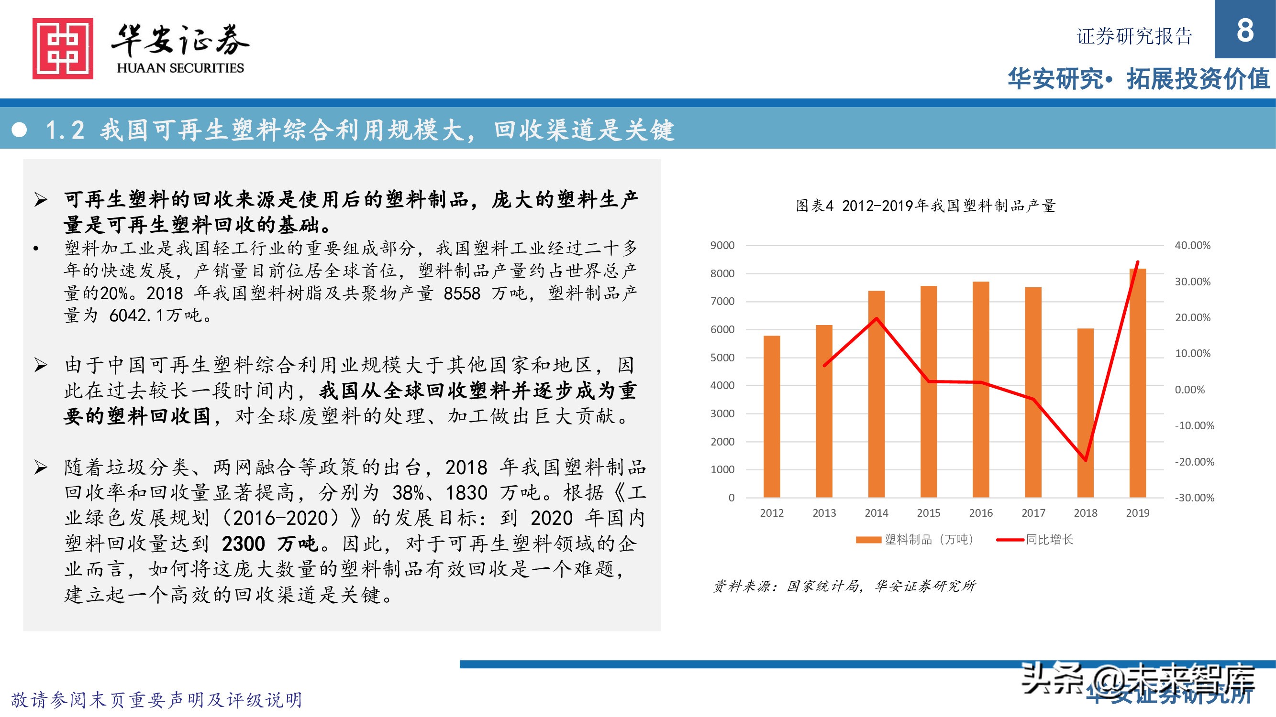Click the calligraphy '华安证券' company name
This screenshot has height=717, width=1276.
point(180,40)
